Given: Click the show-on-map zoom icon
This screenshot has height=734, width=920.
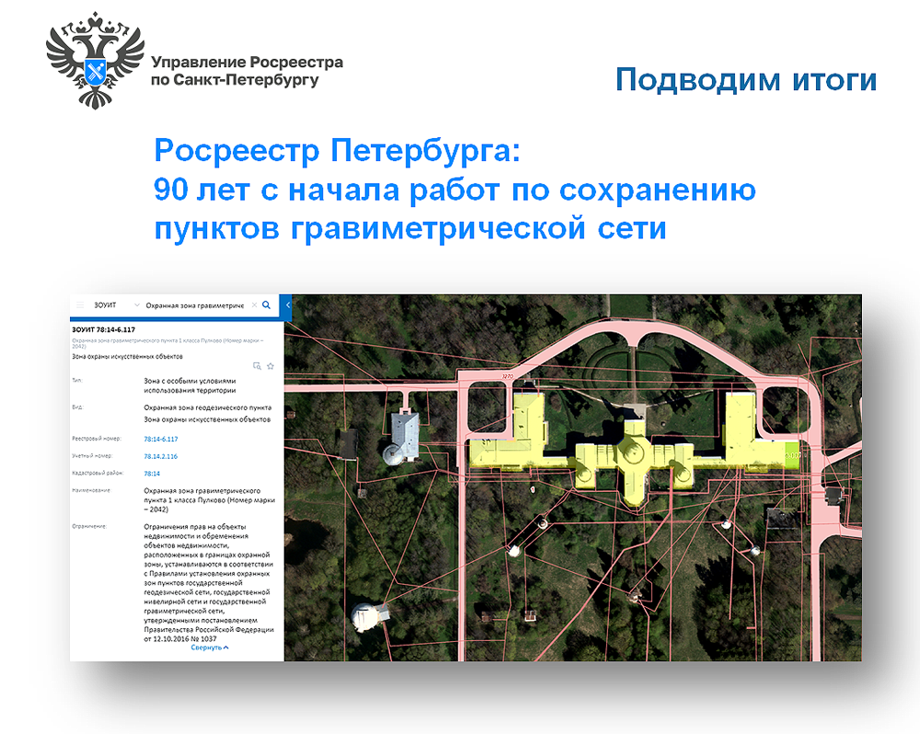Looking at the screenshot, I should pos(258,366).
